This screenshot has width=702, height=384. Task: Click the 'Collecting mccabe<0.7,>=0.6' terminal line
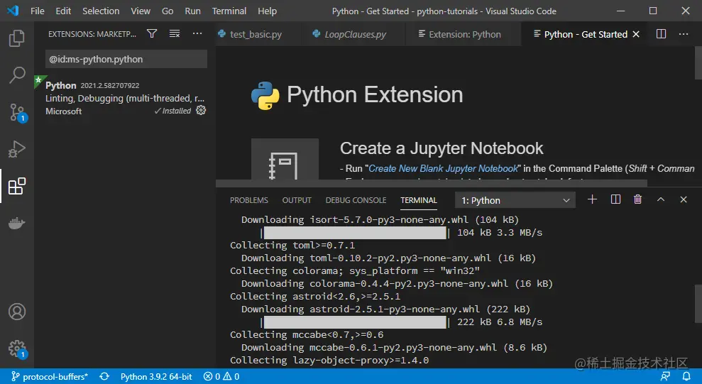pos(307,335)
